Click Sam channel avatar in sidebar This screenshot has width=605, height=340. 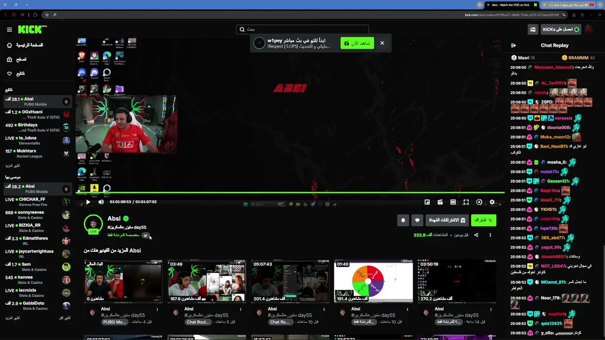66,267
